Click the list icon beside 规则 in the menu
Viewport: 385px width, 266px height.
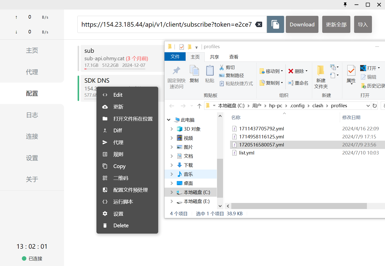[105, 154]
